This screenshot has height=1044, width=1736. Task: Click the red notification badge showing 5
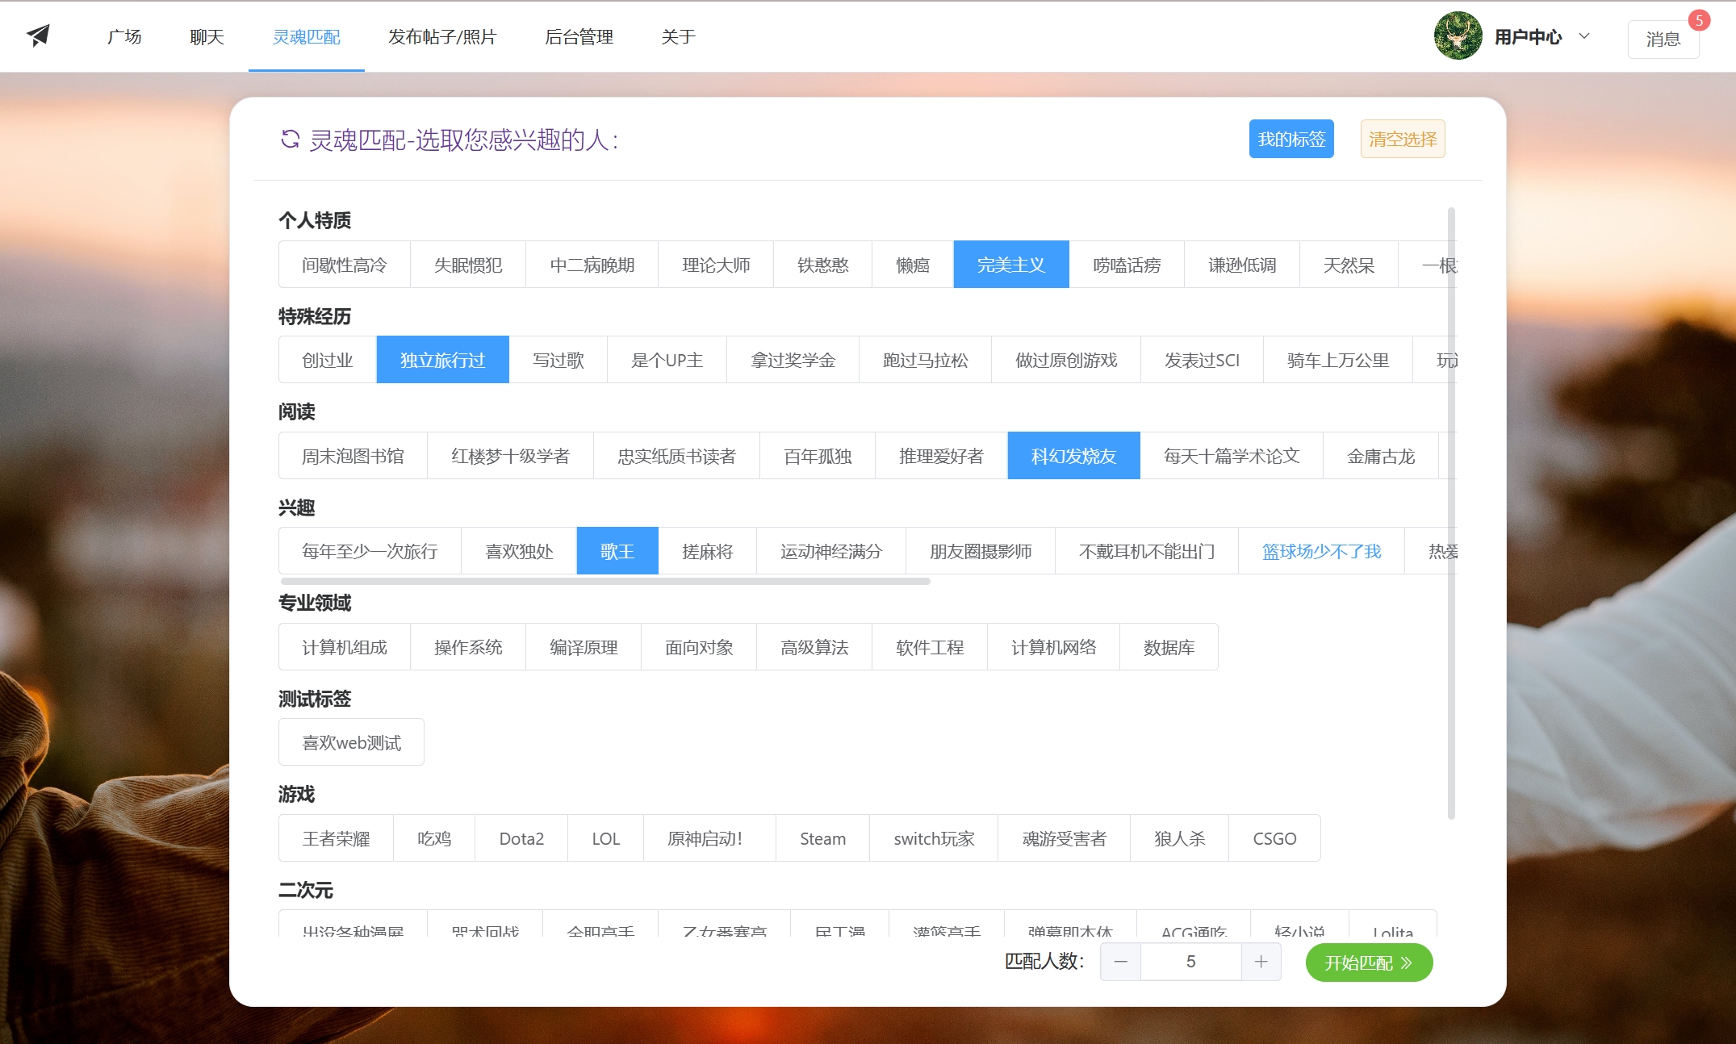pyautogui.click(x=1699, y=21)
